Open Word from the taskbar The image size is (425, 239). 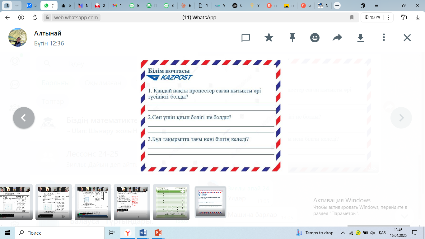coord(143,233)
